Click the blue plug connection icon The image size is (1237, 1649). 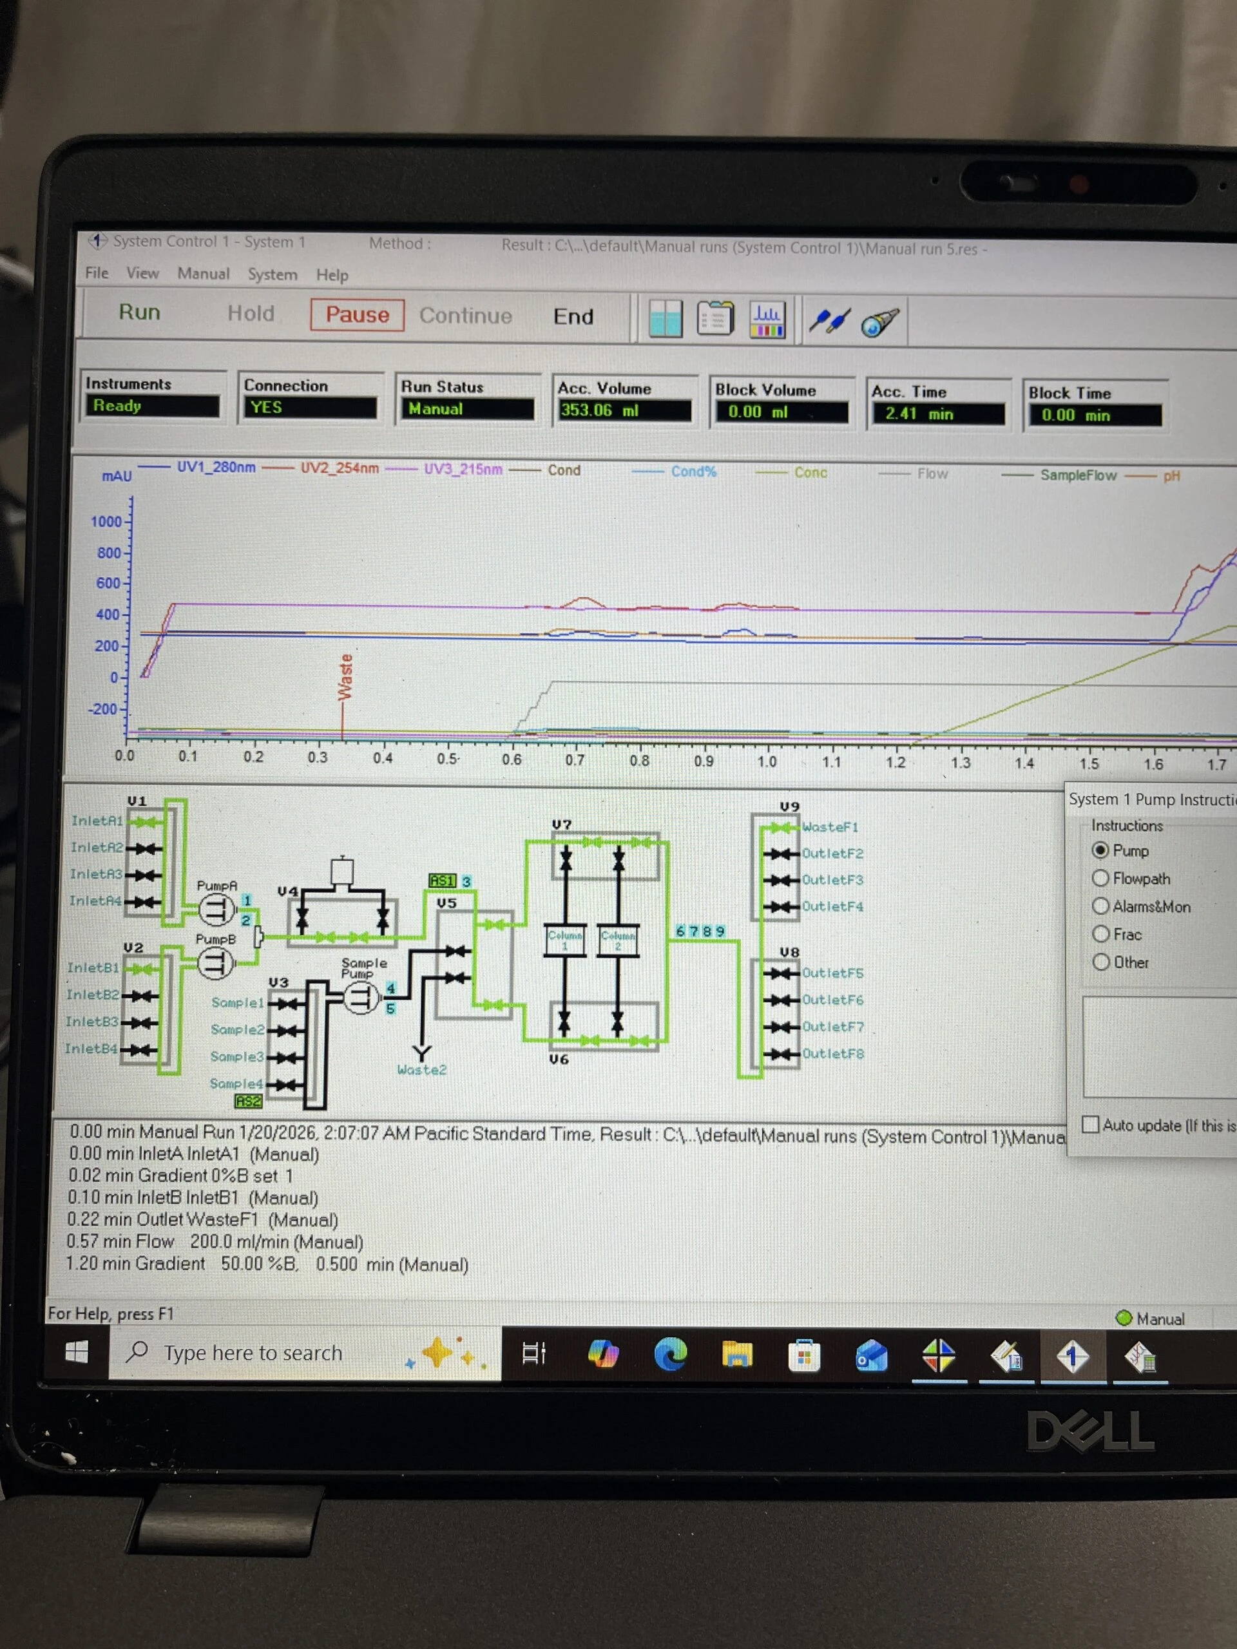click(829, 321)
